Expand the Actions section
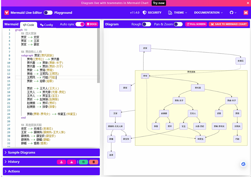The width and height of the screenshot is (251, 177). (x=51, y=171)
